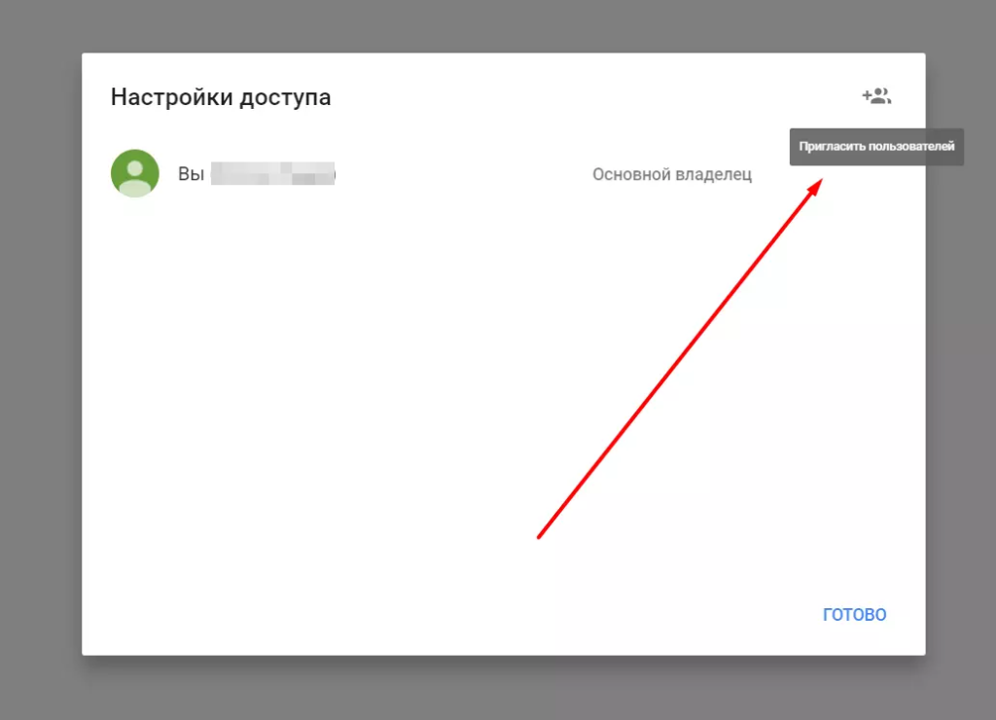Click the plus sign on the invite icon
The image size is (996, 720).
(x=866, y=96)
